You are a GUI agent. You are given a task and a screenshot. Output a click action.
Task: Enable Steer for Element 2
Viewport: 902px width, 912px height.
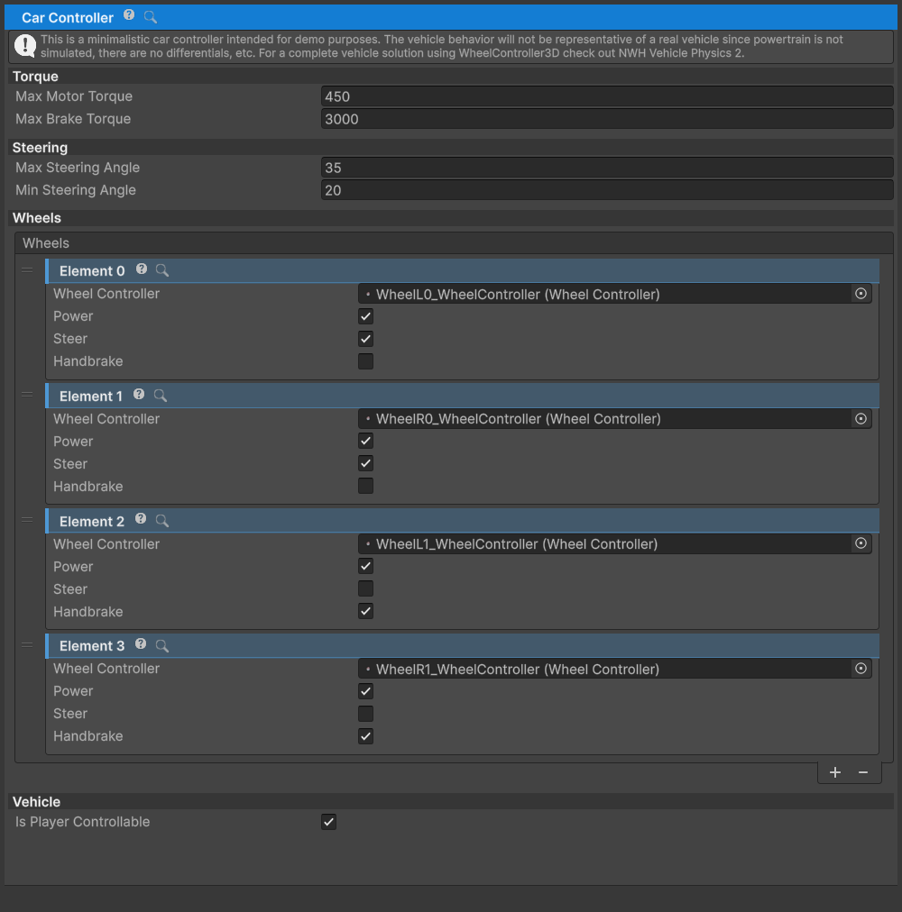pyautogui.click(x=365, y=588)
